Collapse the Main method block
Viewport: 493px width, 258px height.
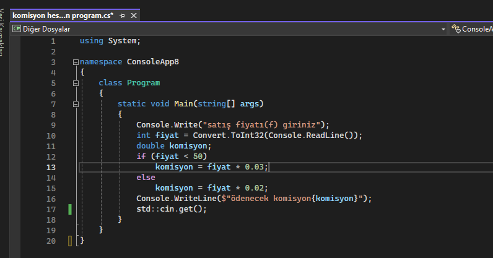pos(76,104)
